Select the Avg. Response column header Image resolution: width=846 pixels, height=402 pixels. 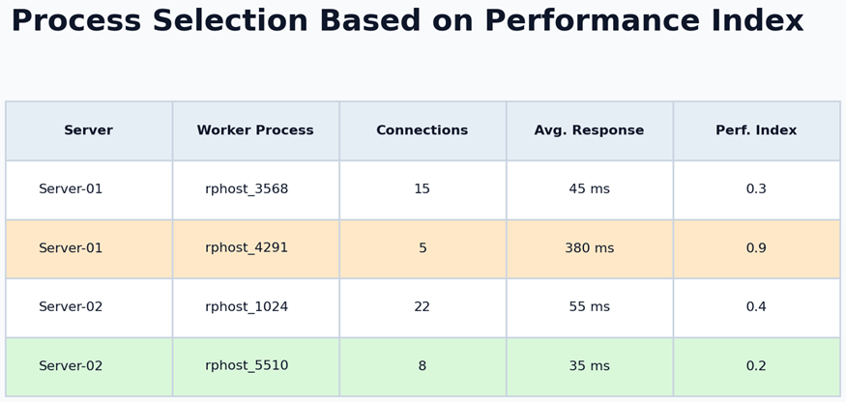tap(589, 130)
